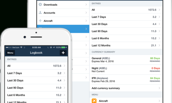Tap the red 0 Days remaining value
172x103 pixels.
(156, 68)
